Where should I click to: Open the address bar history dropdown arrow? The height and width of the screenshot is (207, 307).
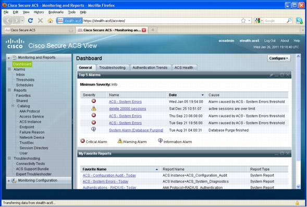(x=249, y=20)
